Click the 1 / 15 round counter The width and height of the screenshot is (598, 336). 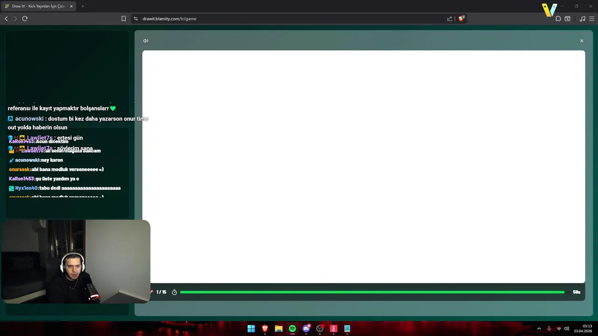point(161,292)
